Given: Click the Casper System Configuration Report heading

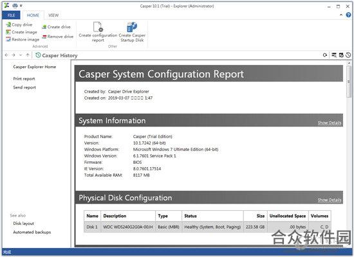Looking at the screenshot, I should (161, 74).
